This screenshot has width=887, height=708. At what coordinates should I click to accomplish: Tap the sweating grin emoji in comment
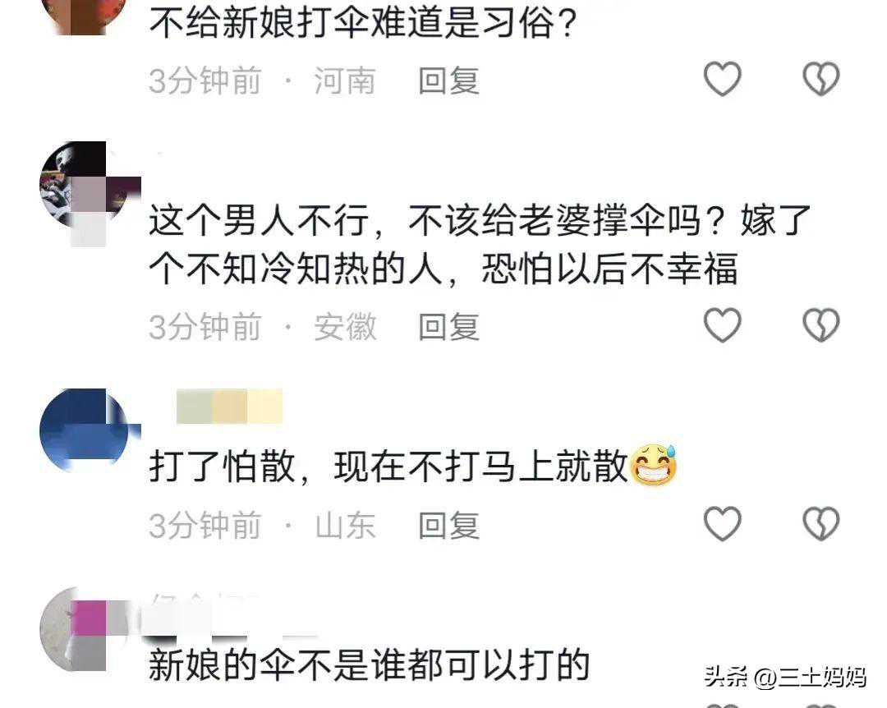[x=654, y=465]
